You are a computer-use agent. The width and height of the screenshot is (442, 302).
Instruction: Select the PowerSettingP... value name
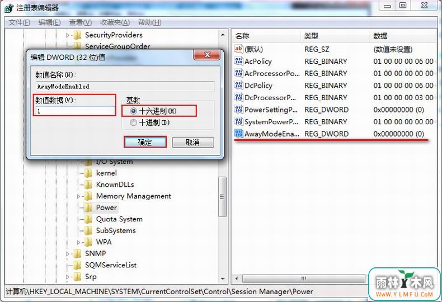(x=271, y=110)
